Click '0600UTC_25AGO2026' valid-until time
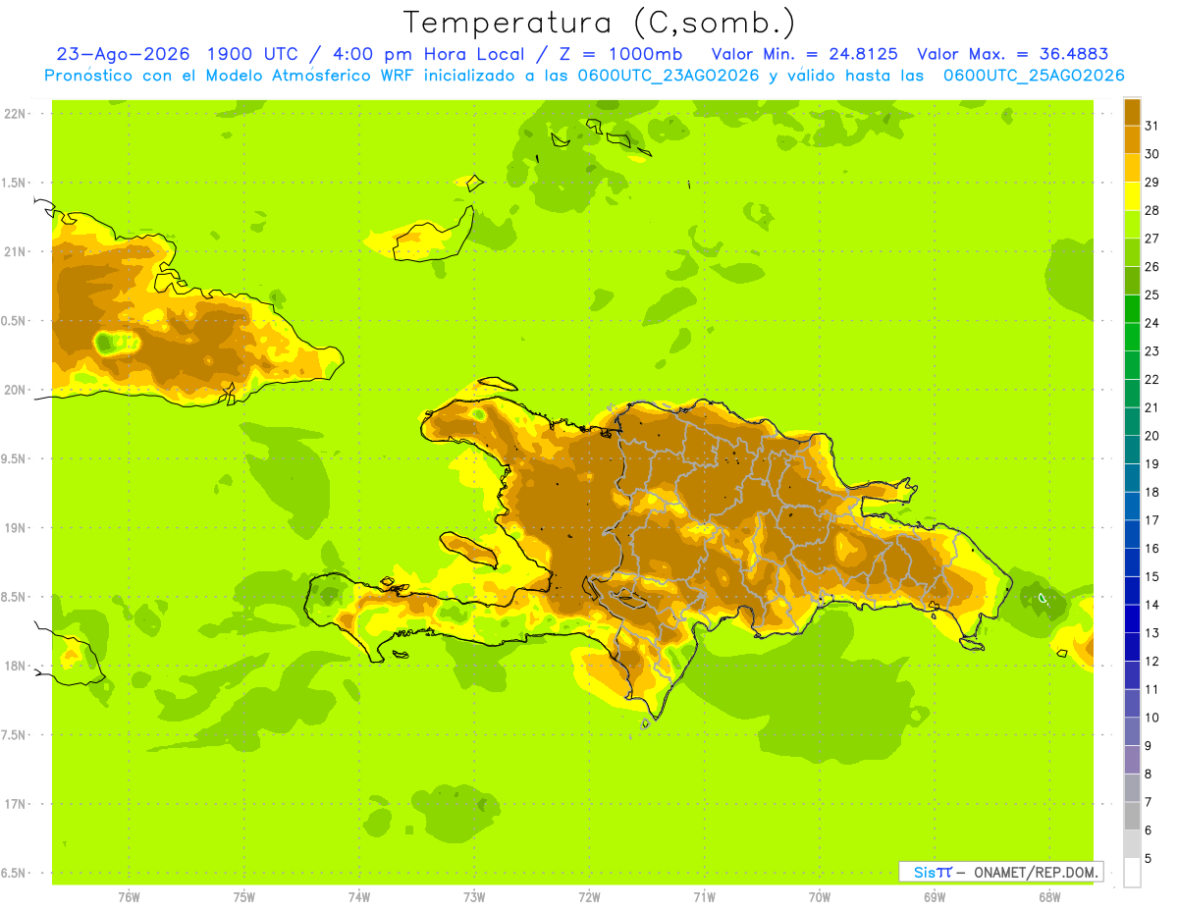This screenshot has width=1178, height=910. pos(1033,75)
